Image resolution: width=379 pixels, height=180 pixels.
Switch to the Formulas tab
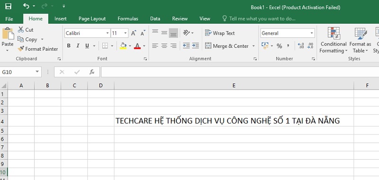pyautogui.click(x=128, y=18)
